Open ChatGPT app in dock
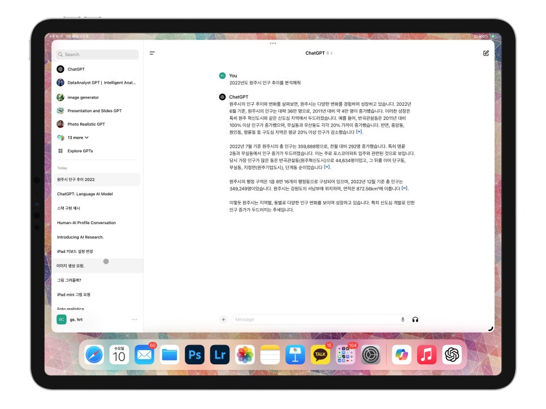The width and height of the screenshot is (546, 409). point(452,355)
